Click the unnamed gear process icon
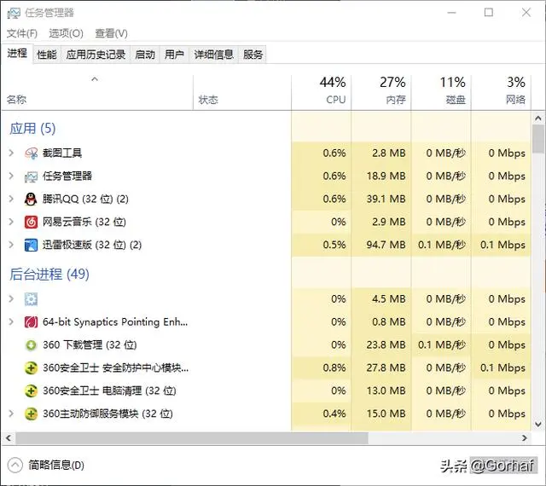The height and width of the screenshot is (486, 546). 31,299
